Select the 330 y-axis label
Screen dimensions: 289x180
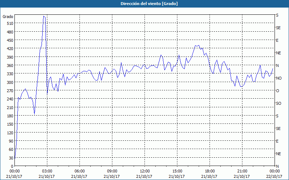pyautogui.click(x=10, y=74)
